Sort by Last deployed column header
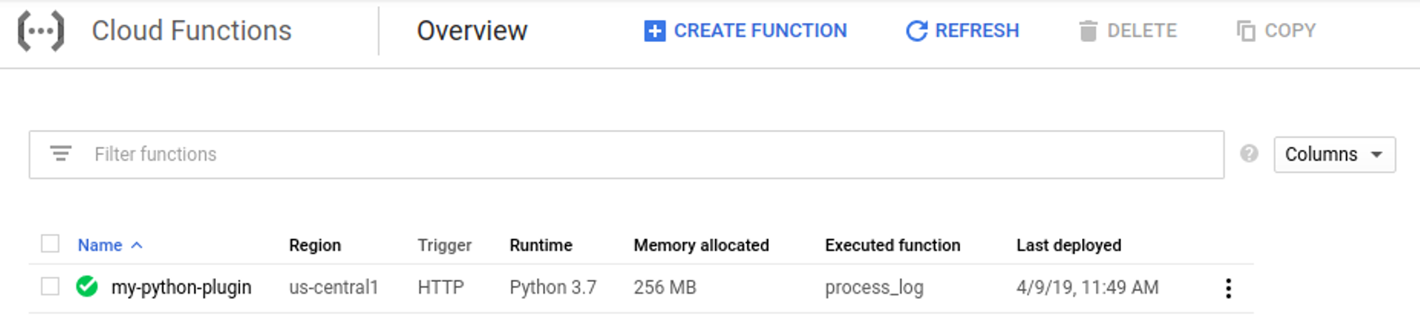The width and height of the screenshot is (1420, 324). [x=1068, y=245]
